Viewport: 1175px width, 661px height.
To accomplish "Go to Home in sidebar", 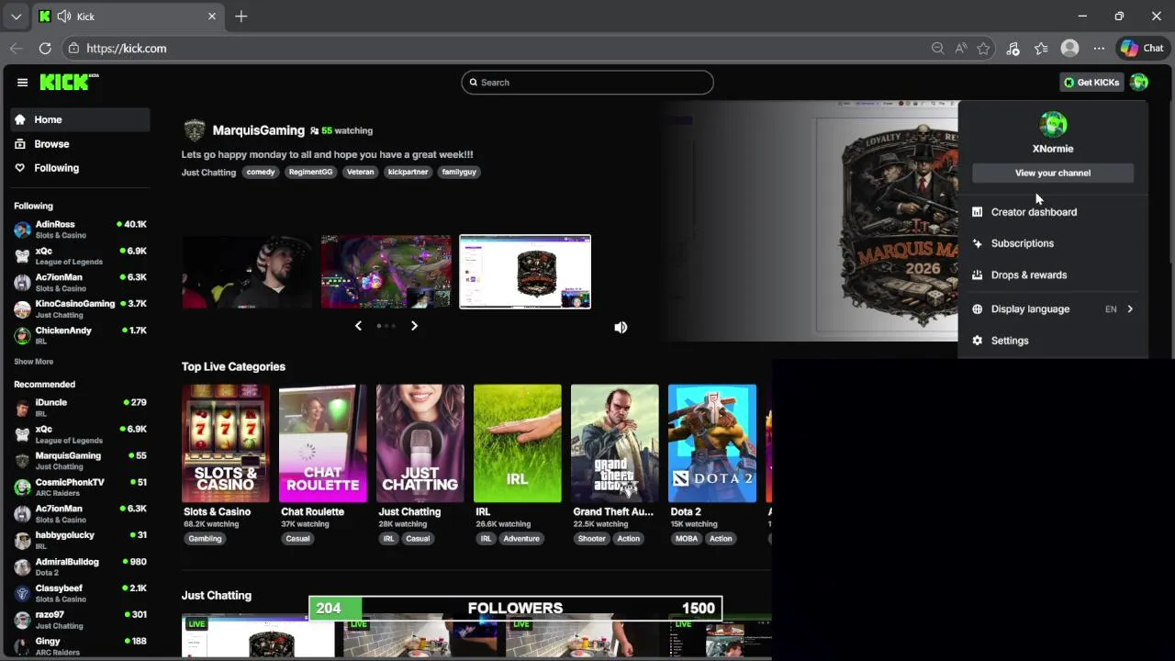I will [x=80, y=119].
